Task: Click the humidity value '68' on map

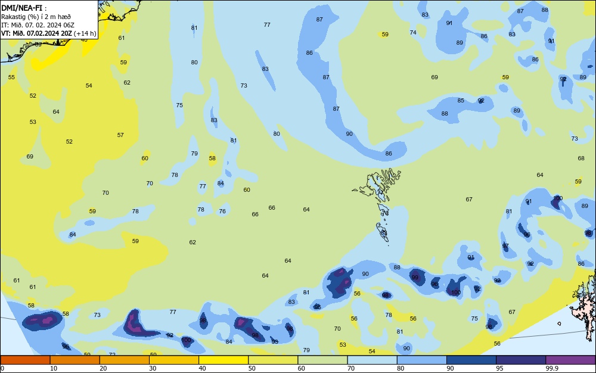Action: click(x=581, y=158)
